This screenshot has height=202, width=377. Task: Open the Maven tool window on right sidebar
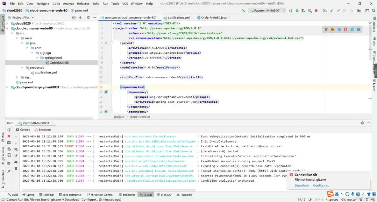pos(374,85)
